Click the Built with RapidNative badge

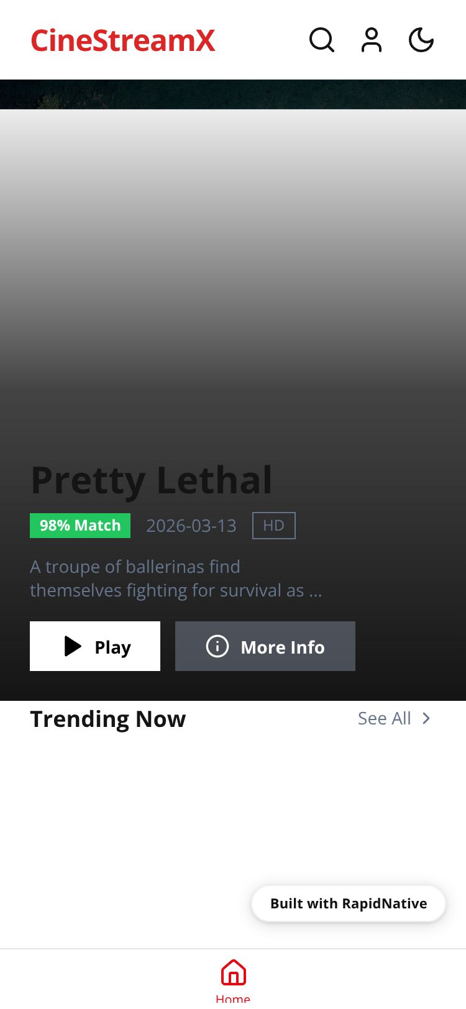[x=349, y=903]
